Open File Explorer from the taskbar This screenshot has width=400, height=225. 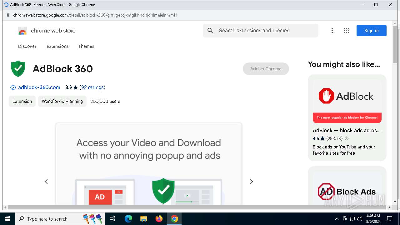144,219
